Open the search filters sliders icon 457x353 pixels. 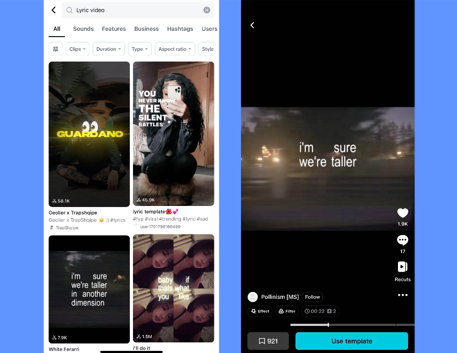tap(55, 49)
